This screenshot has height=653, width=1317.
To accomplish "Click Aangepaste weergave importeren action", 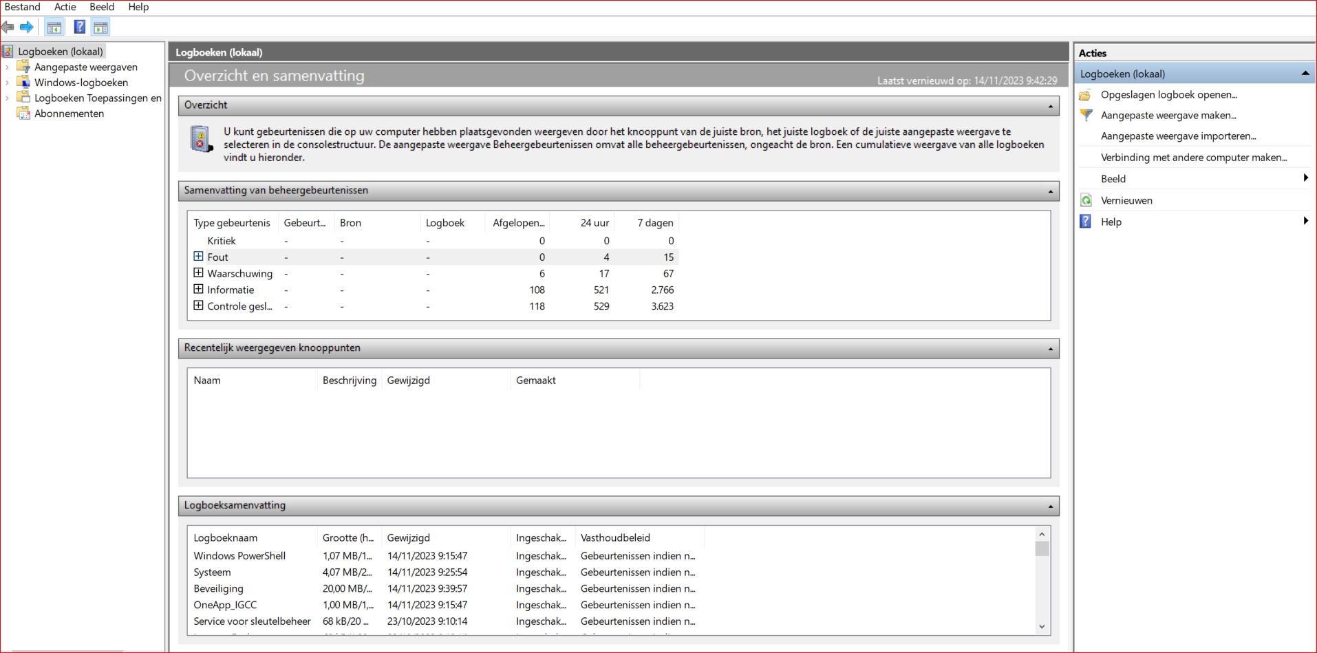I will (x=1178, y=136).
